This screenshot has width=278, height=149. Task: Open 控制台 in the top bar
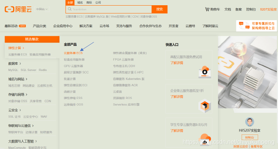click(251, 9)
